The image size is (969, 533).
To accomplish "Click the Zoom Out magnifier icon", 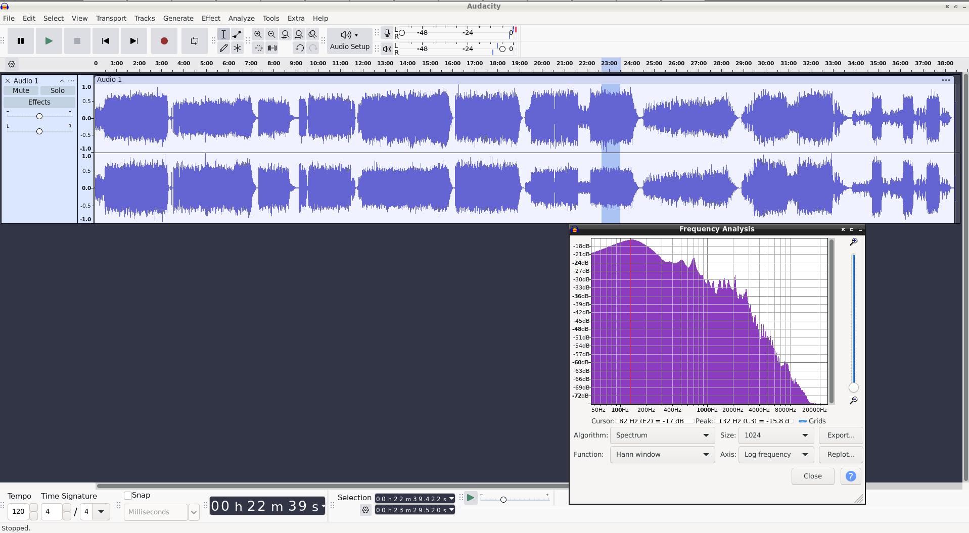I will (271, 34).
